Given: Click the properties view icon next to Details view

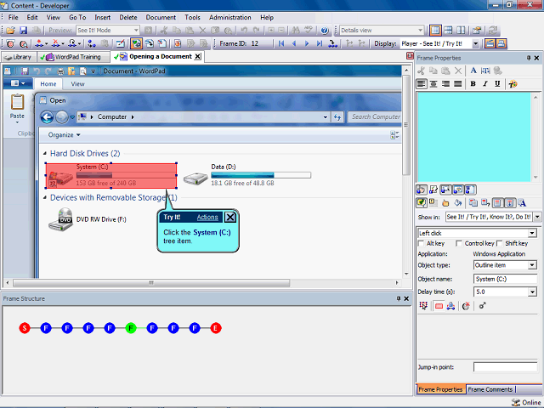Looking at the screenshot, I should [x=477, y=31].
